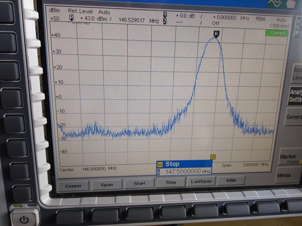Click the green Current trace indicator
The width and height of the screenshot is (302, 226).
(x=276, y=33)
